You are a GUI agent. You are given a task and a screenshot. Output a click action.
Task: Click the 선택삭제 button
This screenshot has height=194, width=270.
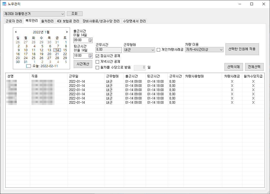(x=234, y=67)
